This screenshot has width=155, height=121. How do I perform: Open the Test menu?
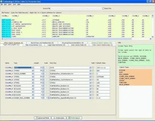14,4
